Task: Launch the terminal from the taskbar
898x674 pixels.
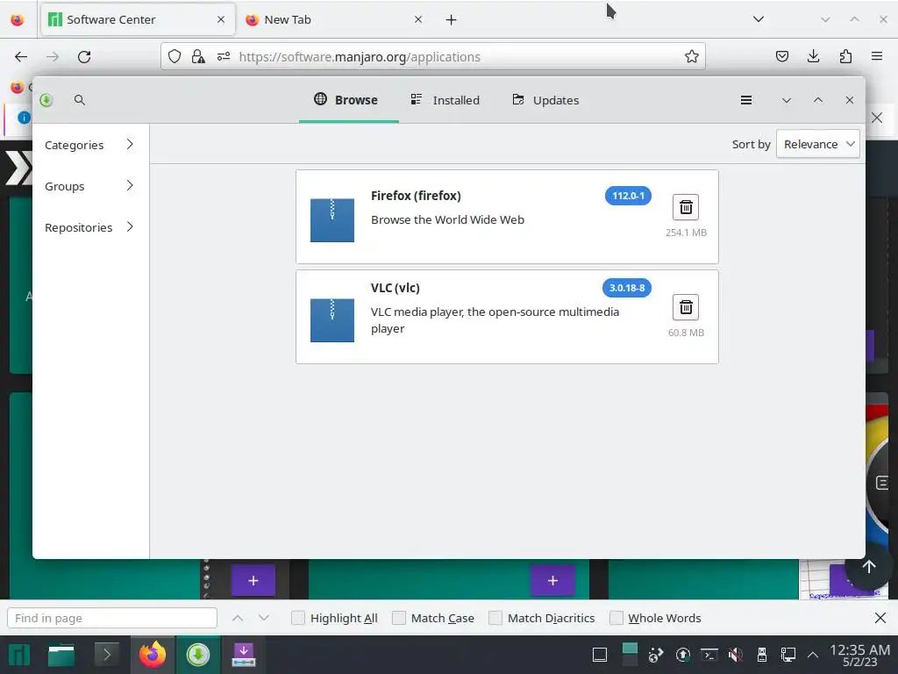Action: [106, 655]
